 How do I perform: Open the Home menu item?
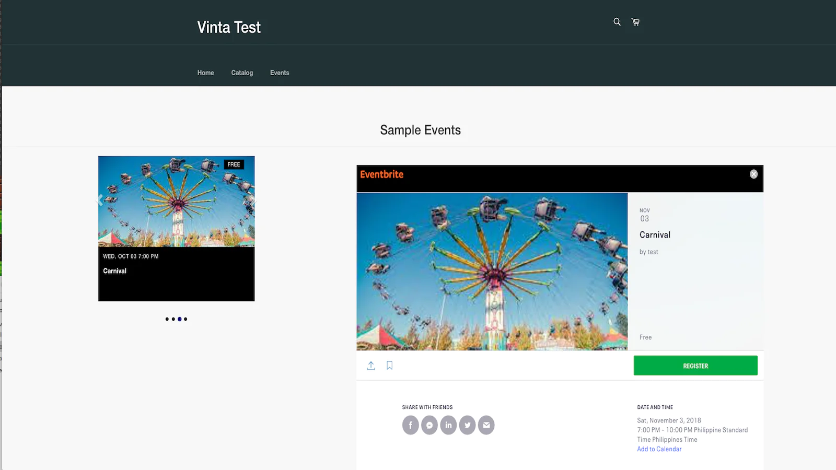(205, 73)
